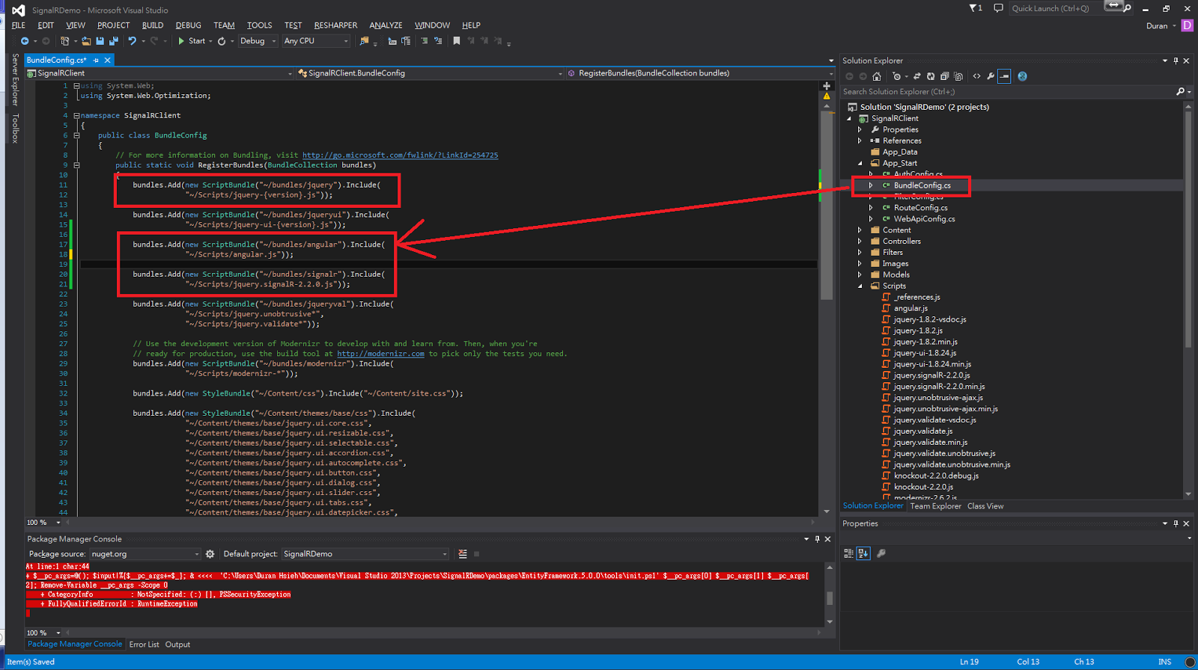1198x670 pixels.
Task: Click the Undo arrow icon
Action: coord(132,41)
